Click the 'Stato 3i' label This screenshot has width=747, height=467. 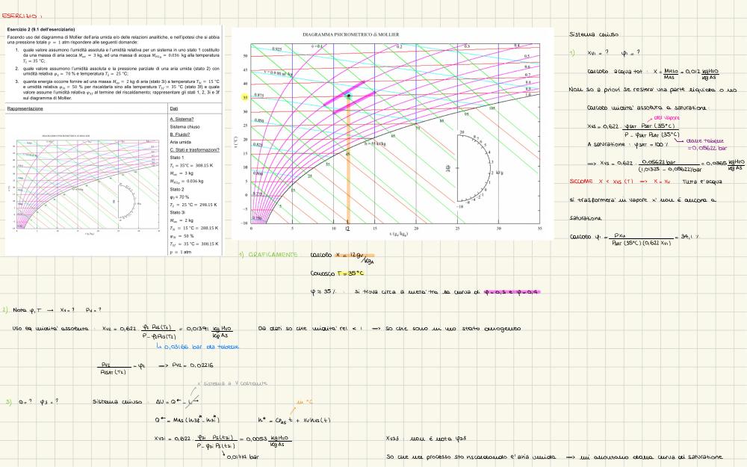tap(177, 212)
